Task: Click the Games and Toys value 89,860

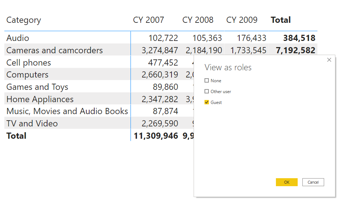Action: [x=165, y=87]
